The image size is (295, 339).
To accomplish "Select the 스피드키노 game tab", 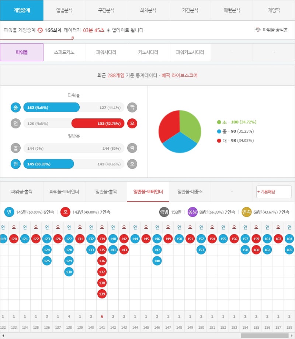I will (x=64, y=52).
